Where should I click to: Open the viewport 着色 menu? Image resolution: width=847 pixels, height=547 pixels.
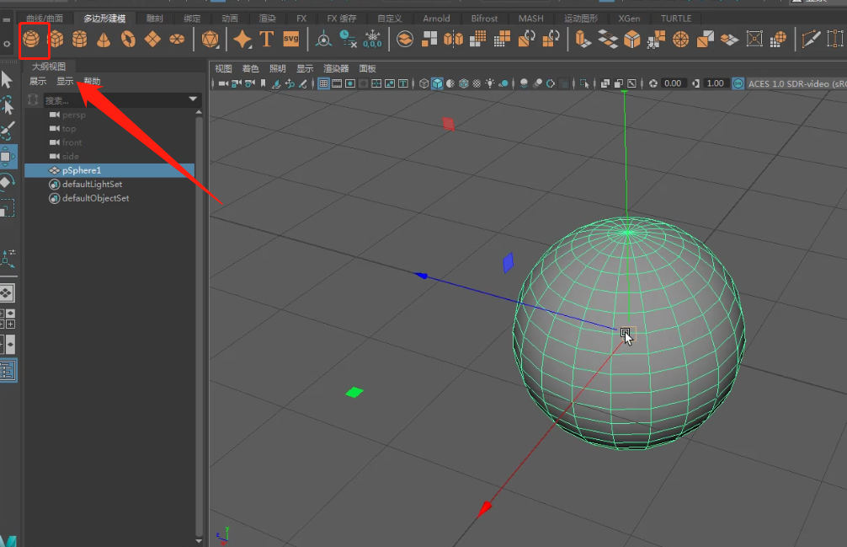tap(250, 68)
